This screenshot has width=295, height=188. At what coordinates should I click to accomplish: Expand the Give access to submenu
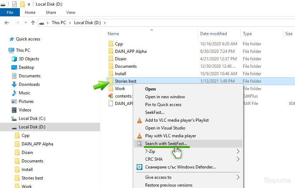point(238,177)
